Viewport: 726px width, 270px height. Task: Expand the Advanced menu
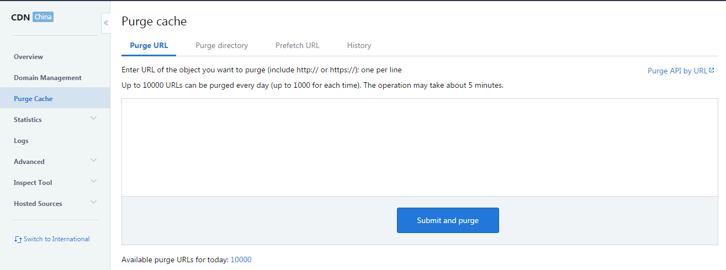[55, 162]
